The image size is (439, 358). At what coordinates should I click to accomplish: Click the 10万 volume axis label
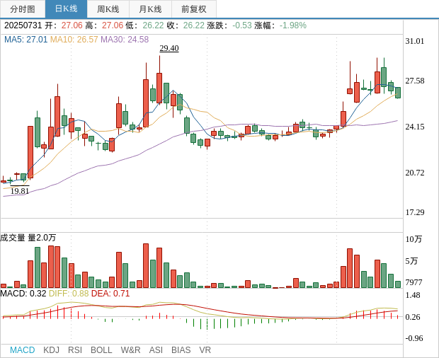pyautogui.click(x=414, y=239)
